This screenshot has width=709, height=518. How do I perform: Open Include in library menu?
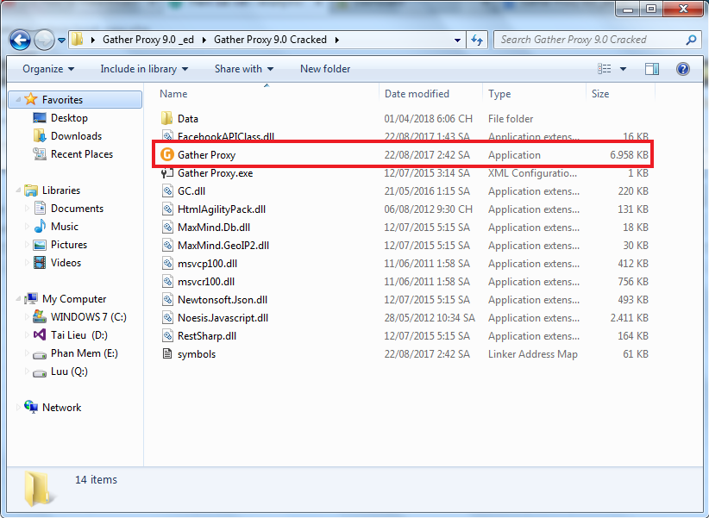144,69
